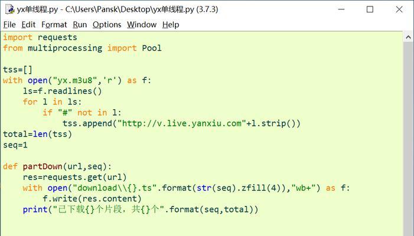This screenshot has width=414, height=236.
Task: Click the string "yx.m3u8"
Action: 75,80
